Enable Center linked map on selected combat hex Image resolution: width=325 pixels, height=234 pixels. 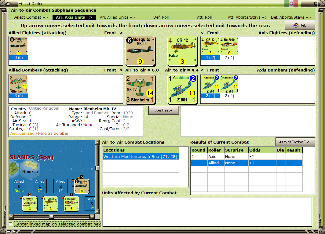point(11,224)
